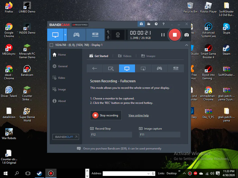This screenshot has width=238, height=178.
Task: Toggle webcam overlay icon
Action: click(x=118, y=35)
